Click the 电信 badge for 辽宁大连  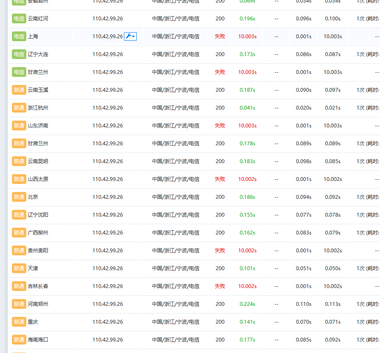click(19, 54)
